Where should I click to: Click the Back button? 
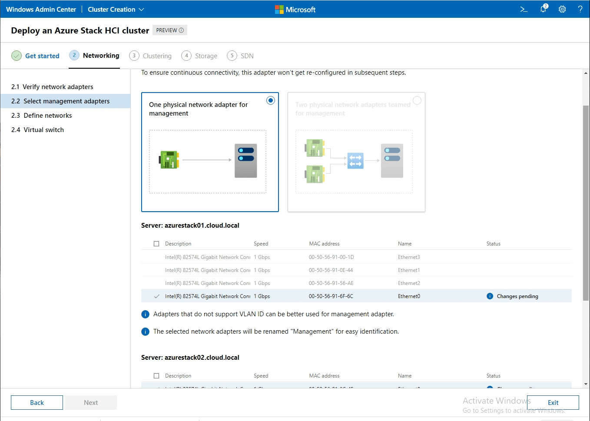point(36,402)
